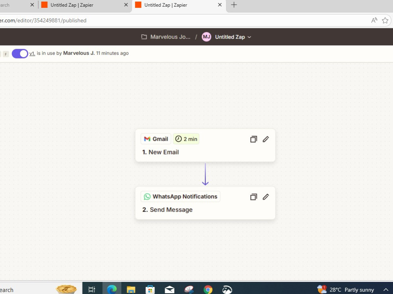Open Mail app from taskbar
This screenshot has width=393, height=294.
coord(169,290)
